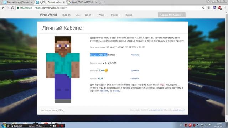
Task: Expand the 'Разное' dropdown
Action: pos(115,15)
